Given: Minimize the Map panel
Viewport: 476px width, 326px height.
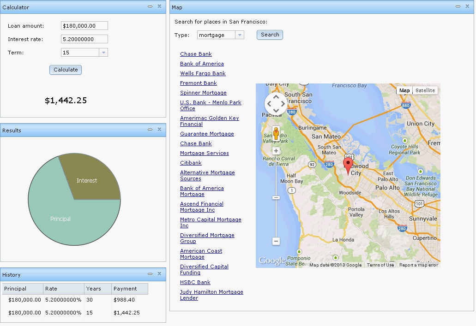Looking at the screenshot, I should pos(458,6).
